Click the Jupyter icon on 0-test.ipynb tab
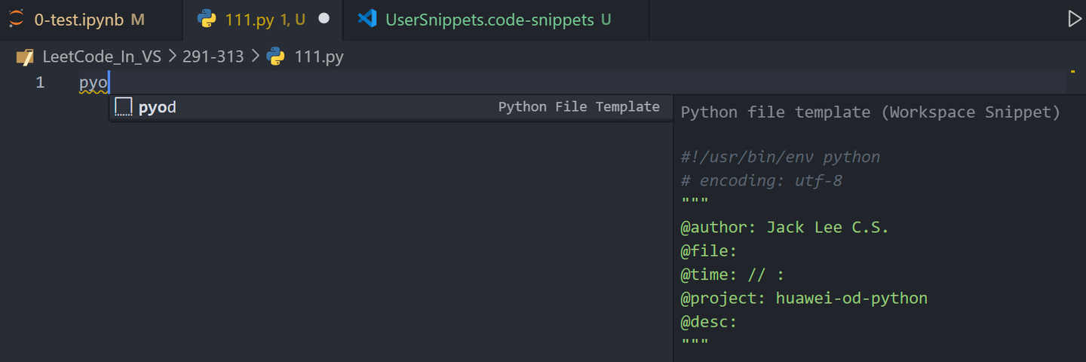Screen dimensions: 1086x362 pyautogui.click(x=17, y=20)
